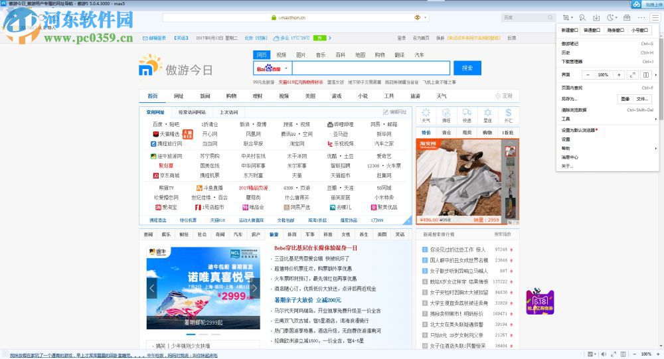Click the download manager arrow icon in toolbar
This screenshot has height=359, width=664.
click(x=596, y=17)
